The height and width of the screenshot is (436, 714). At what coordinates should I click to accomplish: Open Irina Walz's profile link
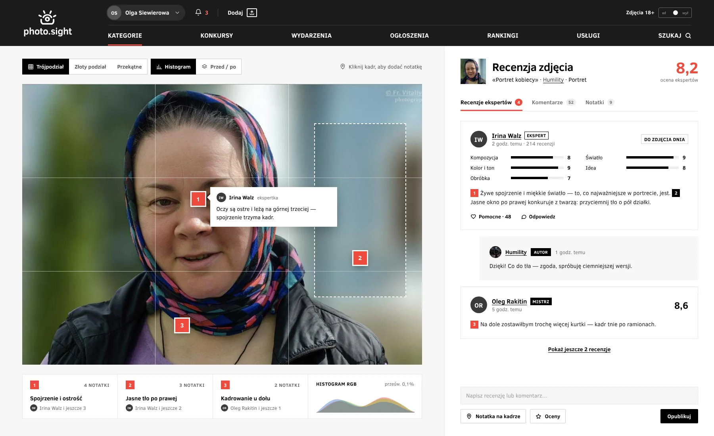[x=507, y=136]
